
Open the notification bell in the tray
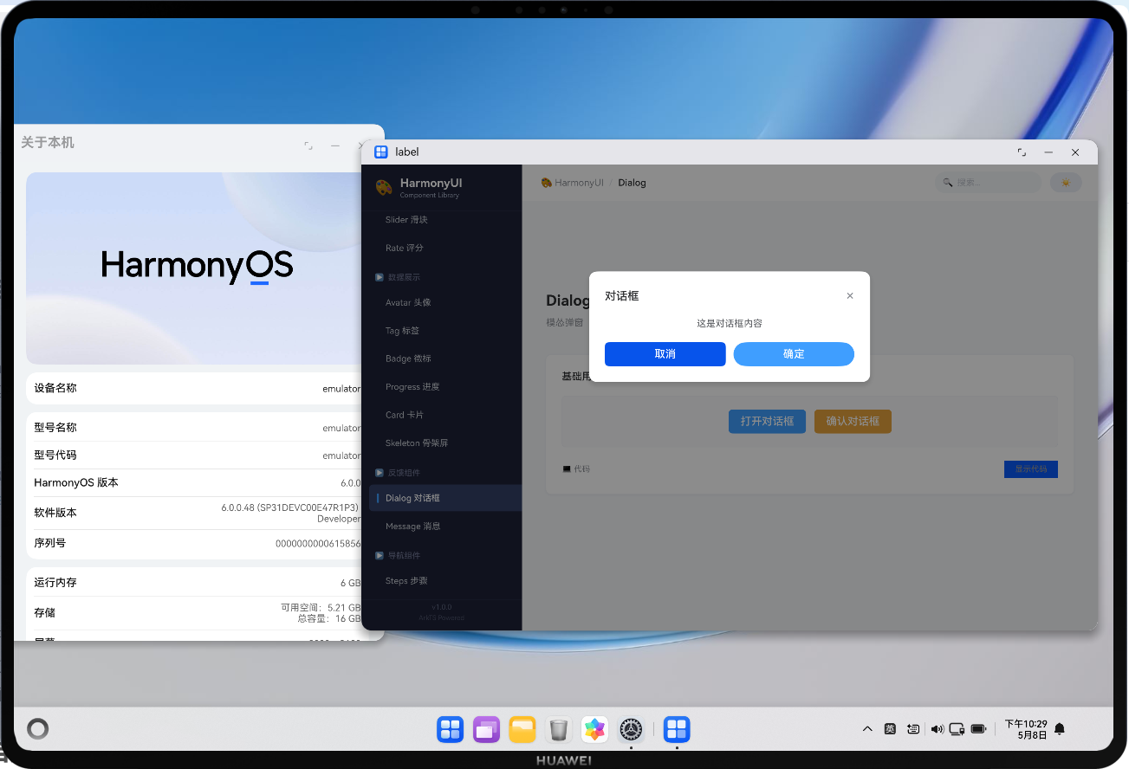[1059, 729]
